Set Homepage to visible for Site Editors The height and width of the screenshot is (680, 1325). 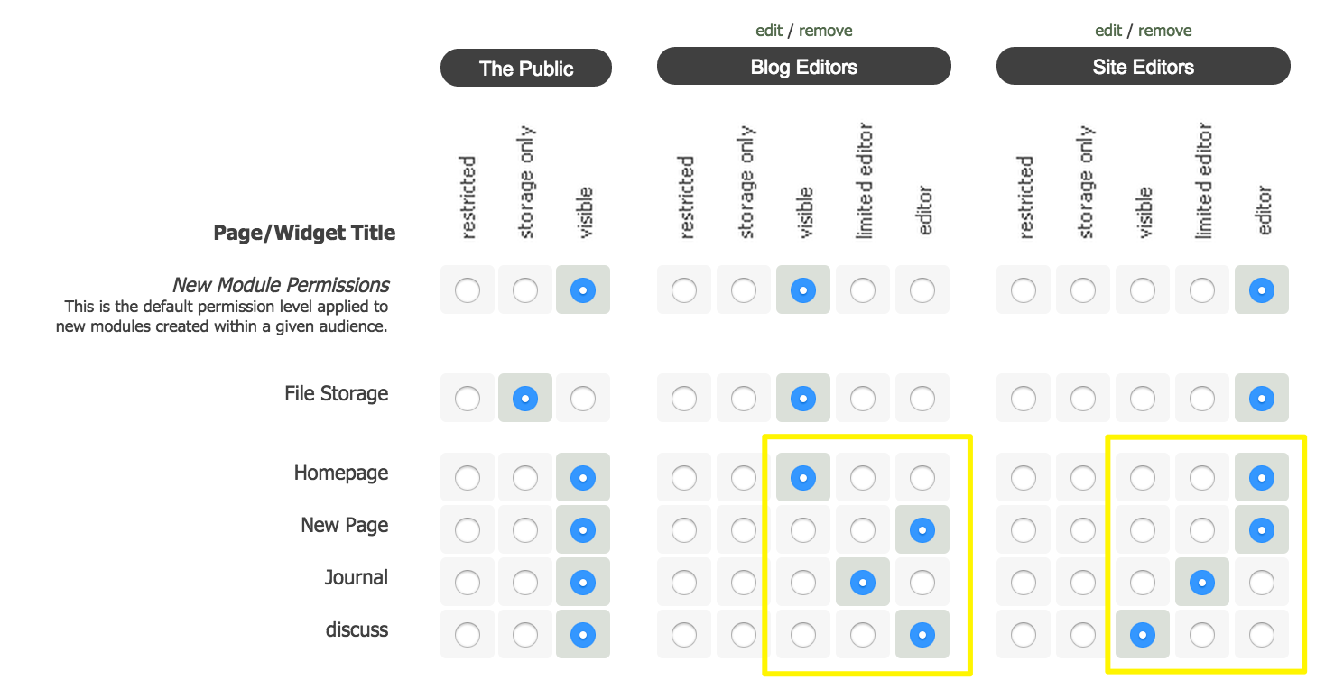coord(1143,477)
